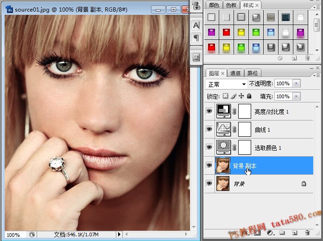Click the lock all padlock icon
The image size is (323, 241).
249,96
